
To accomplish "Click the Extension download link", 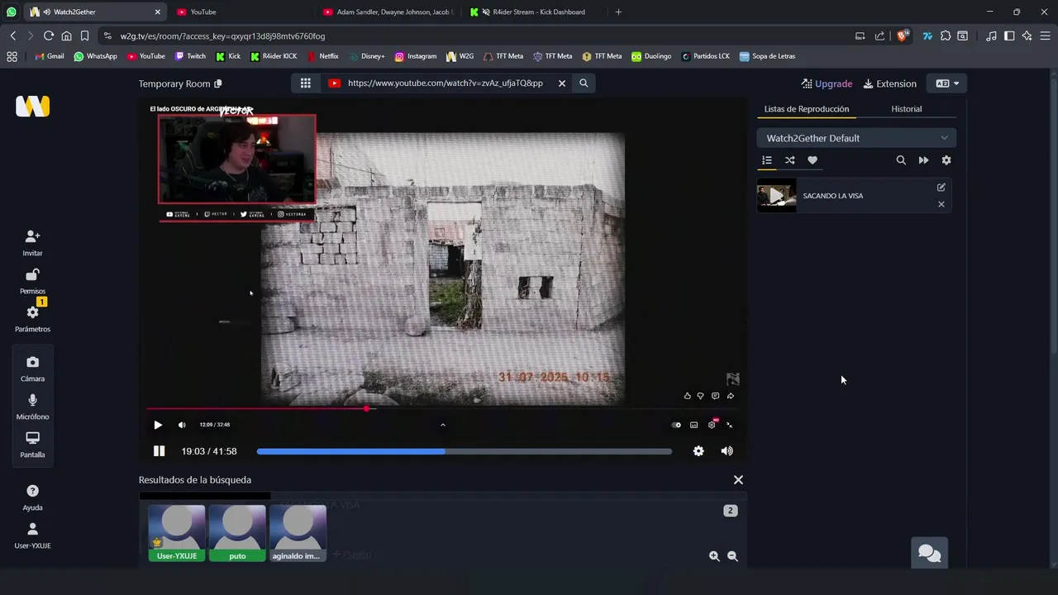I will pos(890,83).
